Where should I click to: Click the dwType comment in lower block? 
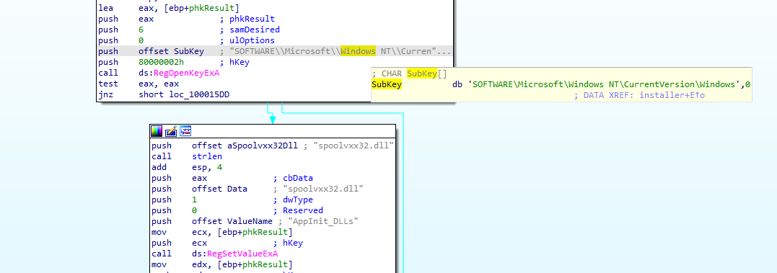click(298, 200)
